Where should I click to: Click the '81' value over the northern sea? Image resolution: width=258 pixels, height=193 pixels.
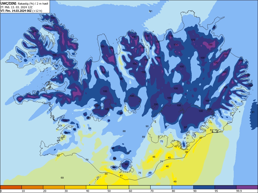(151, 11)
